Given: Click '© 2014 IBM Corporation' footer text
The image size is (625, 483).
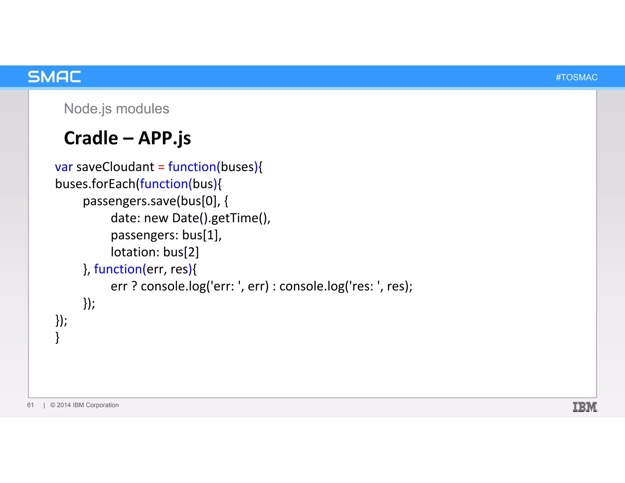Looking at the screenshot, I should [x=85, y=405].
